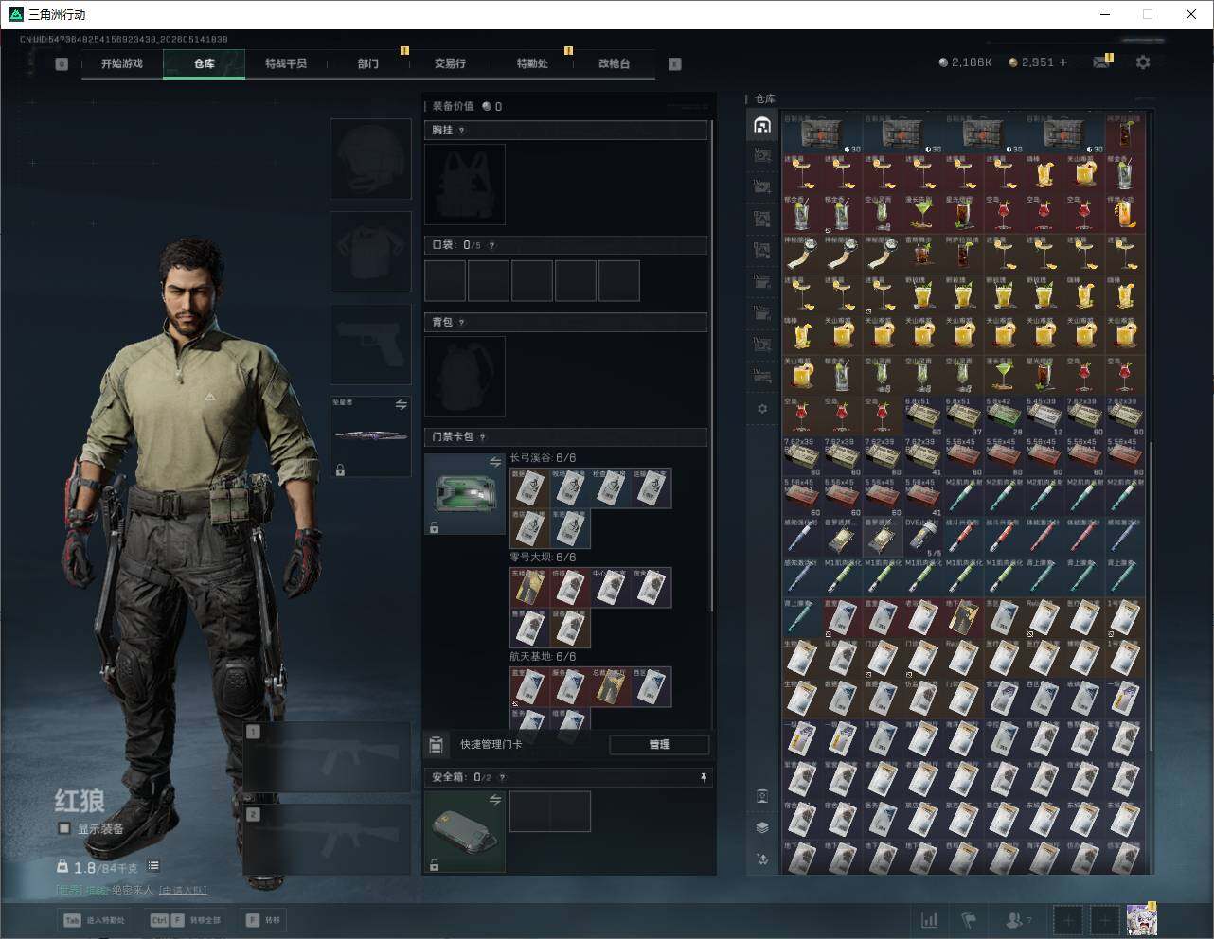The image size is (1214, 939).
Task: Click the sort icon at warehouse sidebar bottom
Action: pyautogui.click(x=762, y=859)
